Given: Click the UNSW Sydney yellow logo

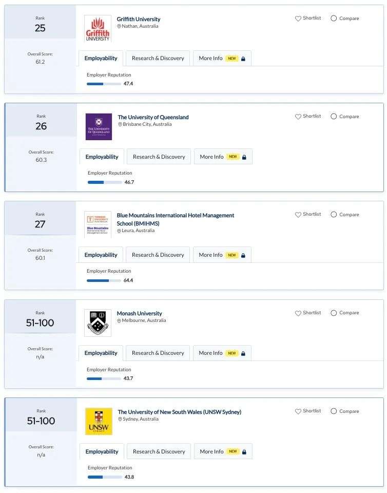Looking at the screenshot, I should click(x=99, y=421).
